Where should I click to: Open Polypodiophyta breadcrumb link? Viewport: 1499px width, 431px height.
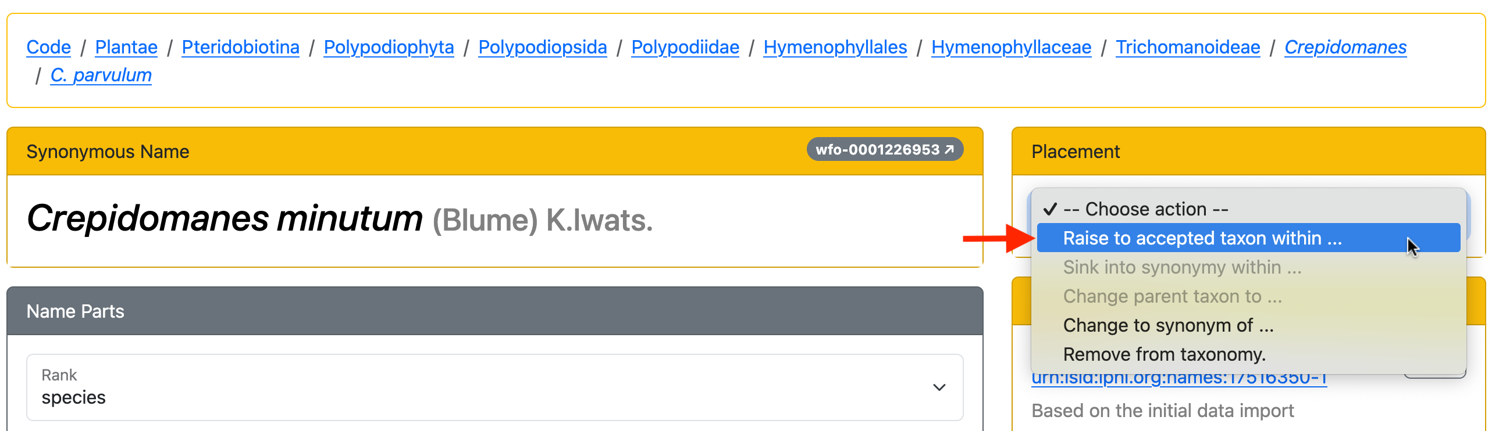[x=389, y=47]
